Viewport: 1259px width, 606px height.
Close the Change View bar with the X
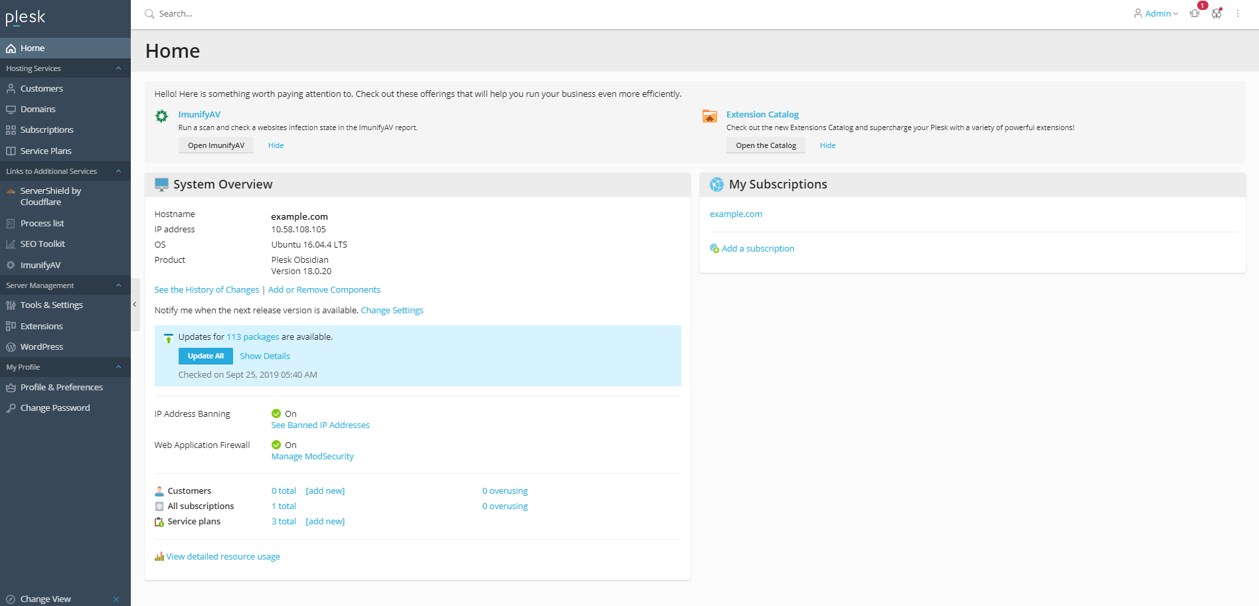pyautogui.click(x=116, y=599)
